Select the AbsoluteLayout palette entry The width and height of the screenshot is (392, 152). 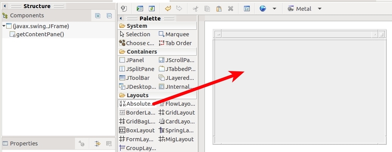coord(138,103)
